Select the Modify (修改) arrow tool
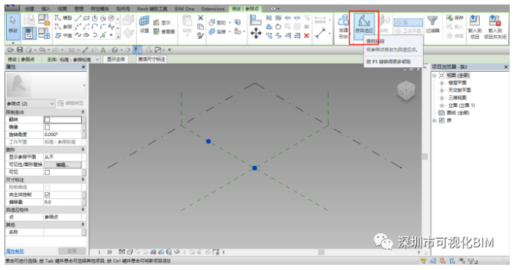The height and width of the screenshot is (270, 515). [x=13, y=24]
